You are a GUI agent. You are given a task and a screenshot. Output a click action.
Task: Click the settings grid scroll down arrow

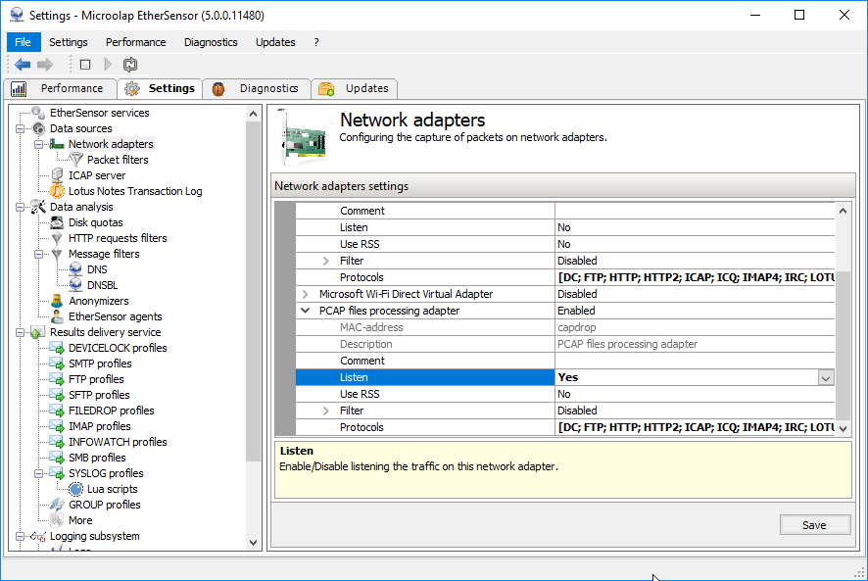pyautogui.click(x=843, y=428)
